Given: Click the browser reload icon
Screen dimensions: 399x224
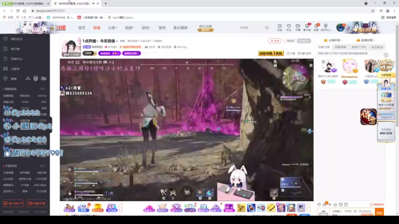Looking at the screenshot, I should click(x=18, y=10).
